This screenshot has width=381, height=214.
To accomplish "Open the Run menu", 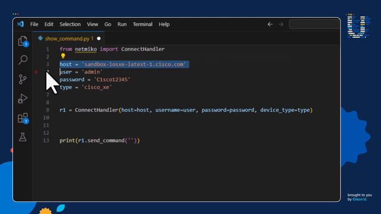I will coord(122,24).
